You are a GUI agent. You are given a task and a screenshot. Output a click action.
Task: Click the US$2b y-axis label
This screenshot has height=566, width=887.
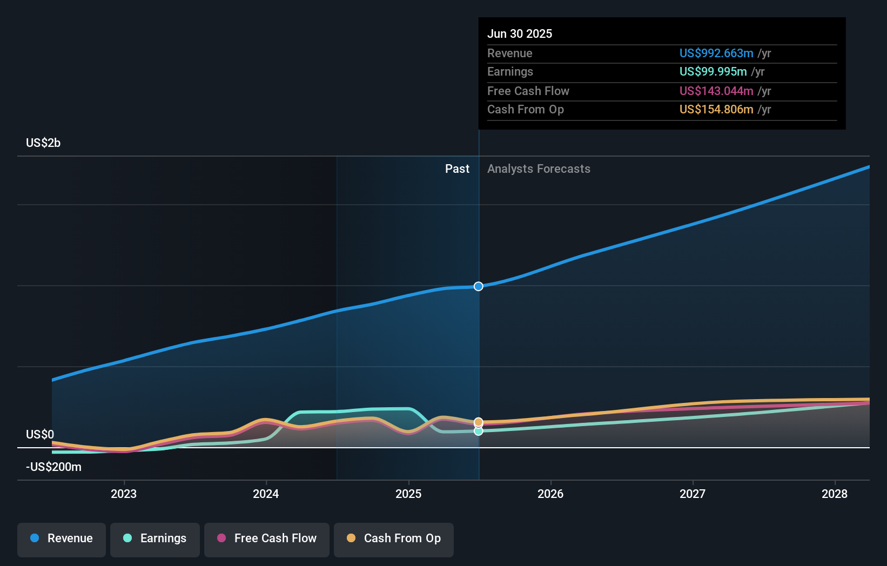43,143
